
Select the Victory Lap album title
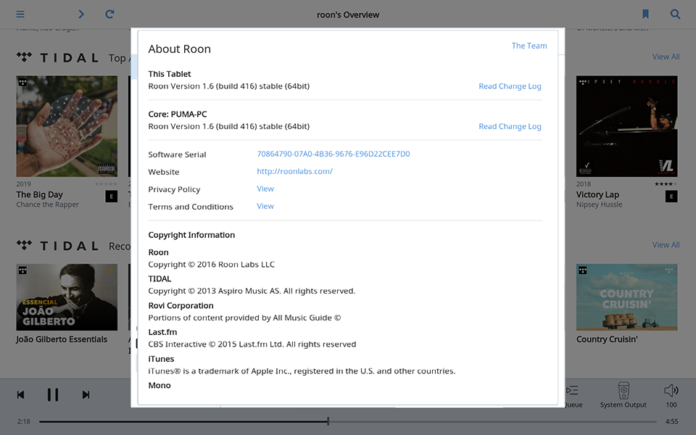click(x=597, y=194)
